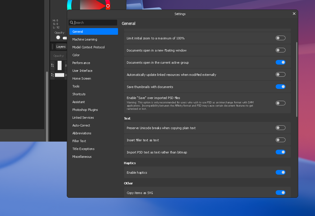Open Title Exceptions settings
The height and width of the screenshot is (216, 315).
[94, 149]
